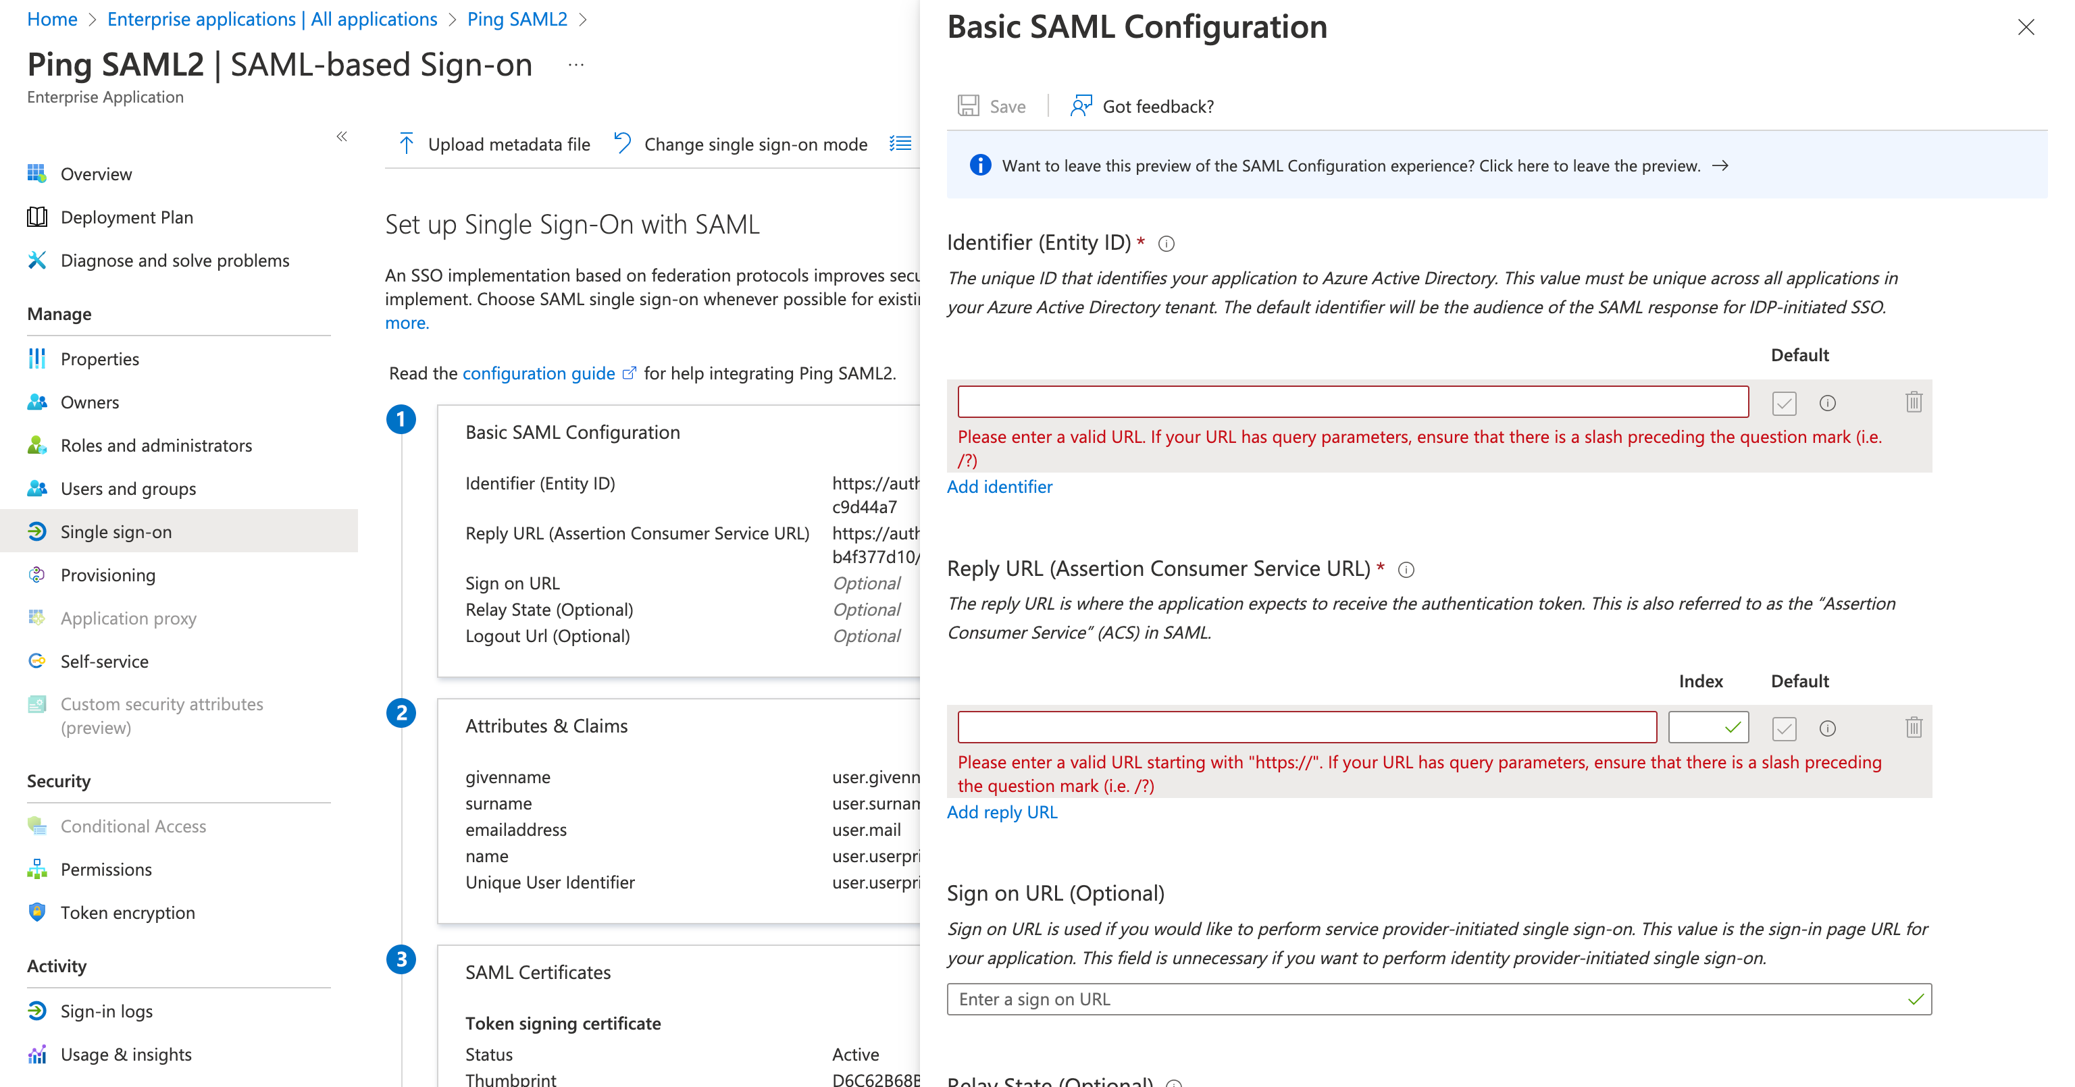Click the Deployment Plan sidebar icon
The width and height of the screenshot is (2075, 1087).
click(37, 215)
